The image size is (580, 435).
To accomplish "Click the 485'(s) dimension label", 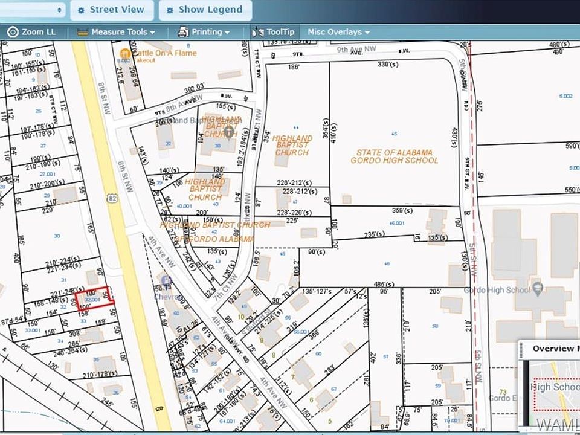I will [383, 284].
